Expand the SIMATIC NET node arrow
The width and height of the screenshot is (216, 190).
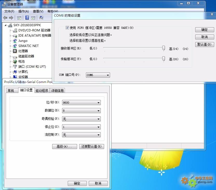point(10,46)
